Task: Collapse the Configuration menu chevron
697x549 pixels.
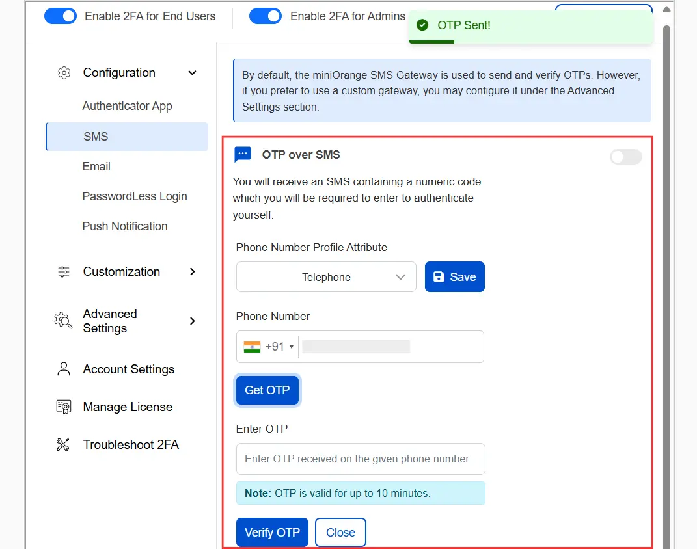Action: click(192, 73)
